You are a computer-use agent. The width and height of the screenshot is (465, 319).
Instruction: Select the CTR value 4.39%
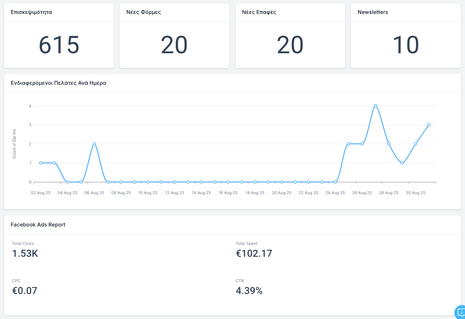(249, 291)
